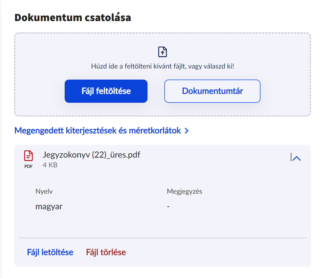Click the dash value under Megjegyzés
Viewport: 319px width, 278px height.
tap(168, 207)
